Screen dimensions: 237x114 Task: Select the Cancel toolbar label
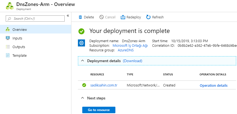[110, 17]
